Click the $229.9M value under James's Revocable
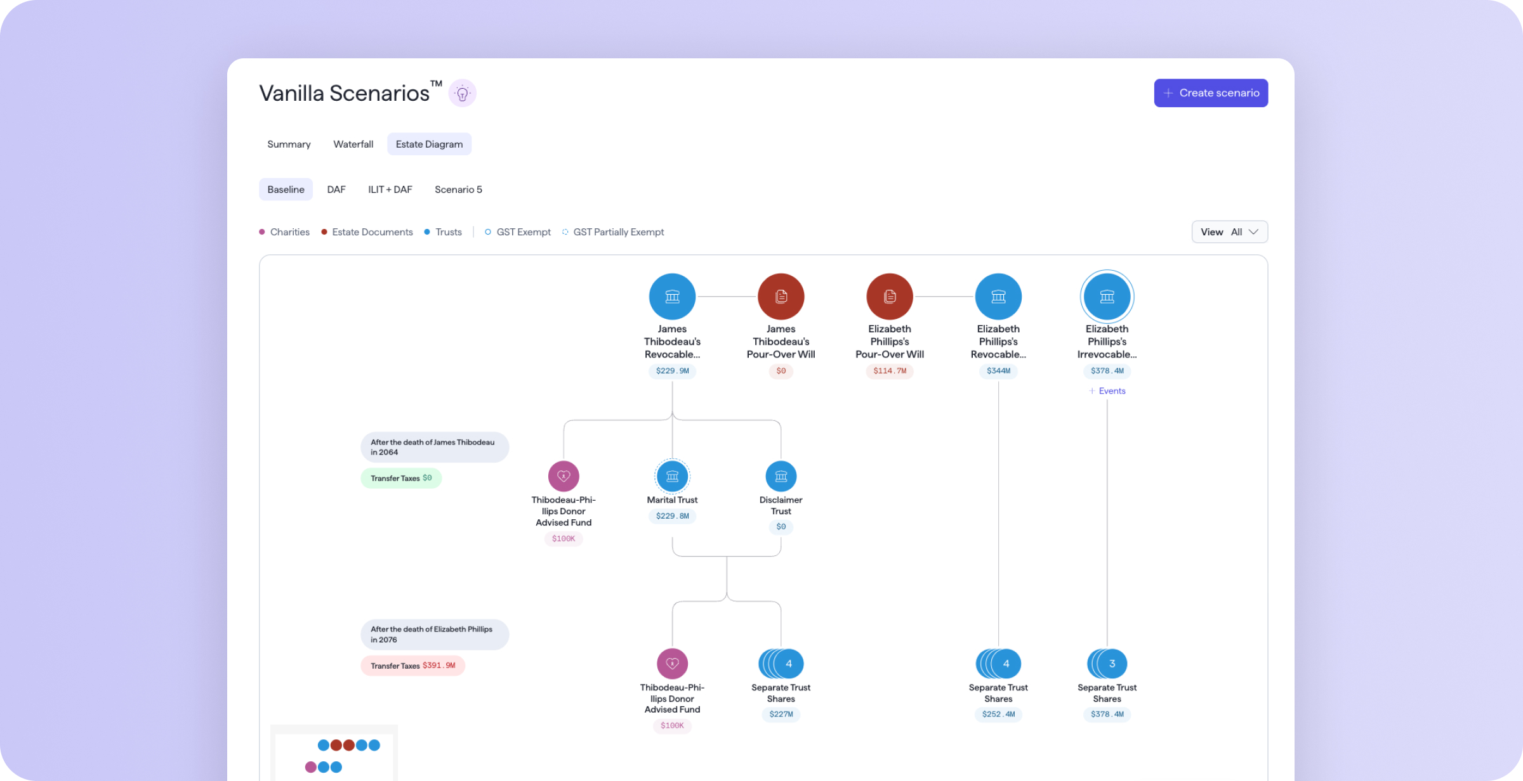This screenshot has height=781, width=1523. pyautogui.click(x=672, y=371)
